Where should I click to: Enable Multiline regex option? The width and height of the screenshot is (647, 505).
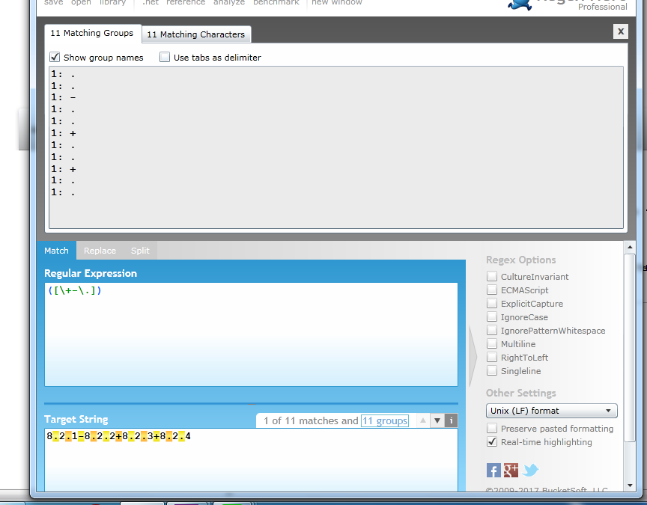coord(492,344)
